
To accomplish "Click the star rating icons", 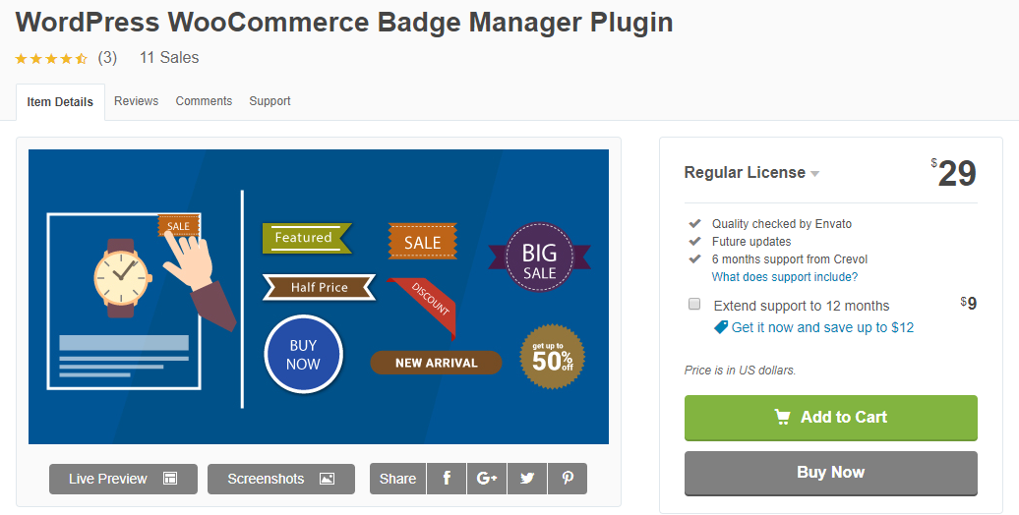I will pos(51,58).
